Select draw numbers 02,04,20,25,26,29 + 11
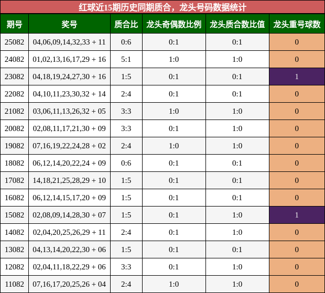Screen dimensions: 325x293 pyautogui.click(x=69, y=232)
